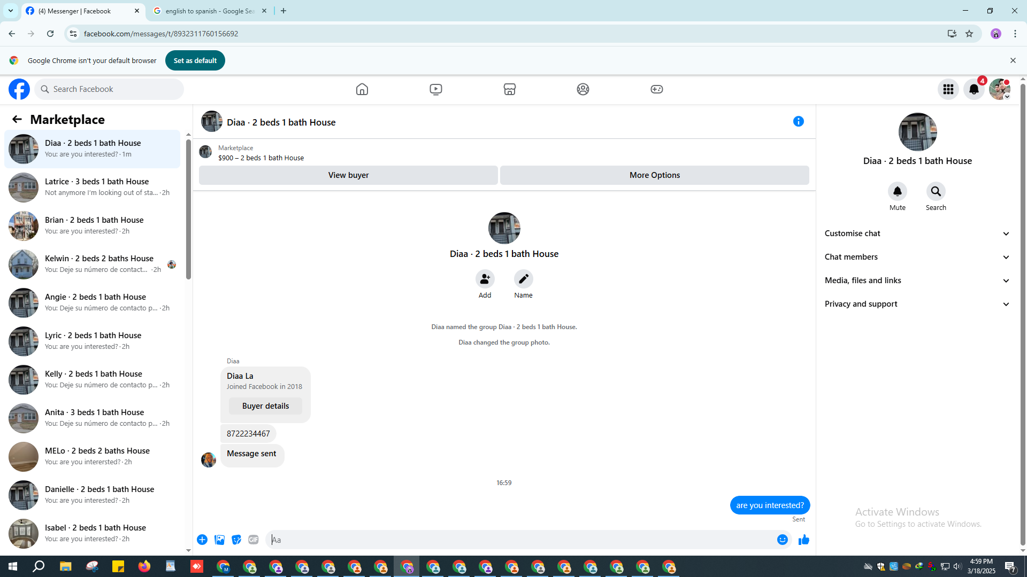Open the sticker chooser icon
The image size is (1027, 577).
tap(236, 540)
